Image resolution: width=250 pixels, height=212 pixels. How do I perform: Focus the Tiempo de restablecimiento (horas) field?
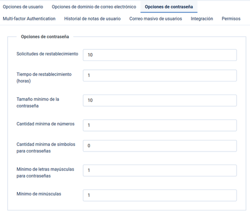pyautogui.click(x=160, y=75)
